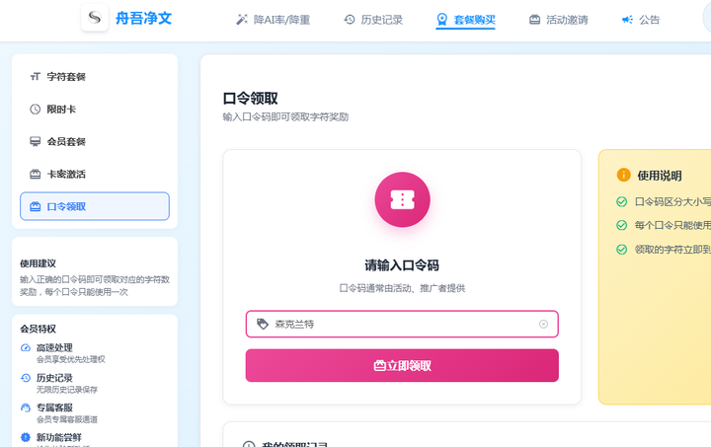The image size is (711, 447).
Task: Click the tag icon in input field
Action: click(x=263, y=324)
